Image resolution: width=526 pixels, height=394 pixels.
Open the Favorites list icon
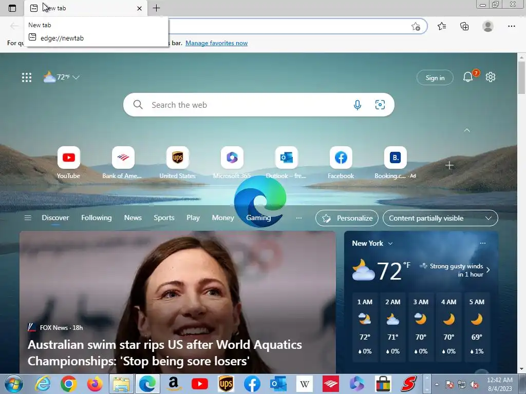point(442,26)
